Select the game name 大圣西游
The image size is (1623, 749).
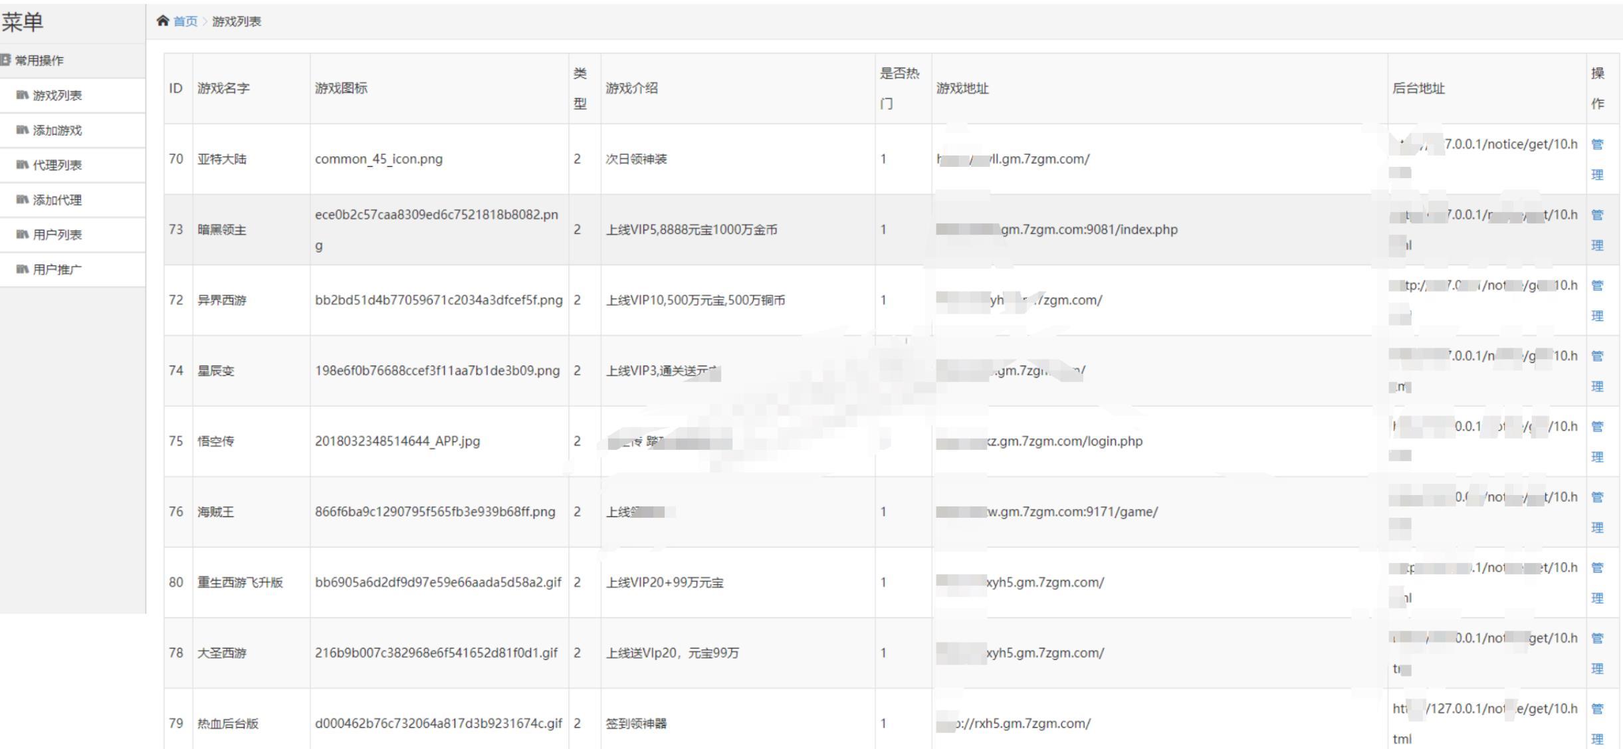tap(222, 653)
